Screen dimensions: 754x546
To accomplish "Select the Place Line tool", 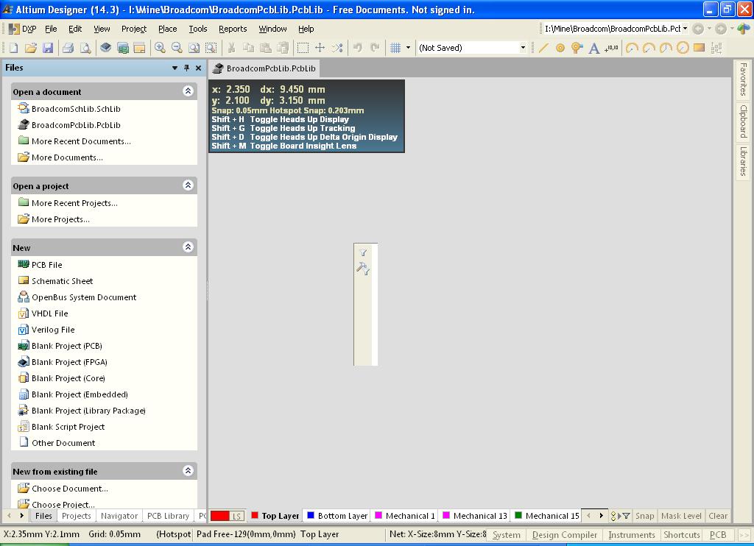I will click(x=543, y=48).
